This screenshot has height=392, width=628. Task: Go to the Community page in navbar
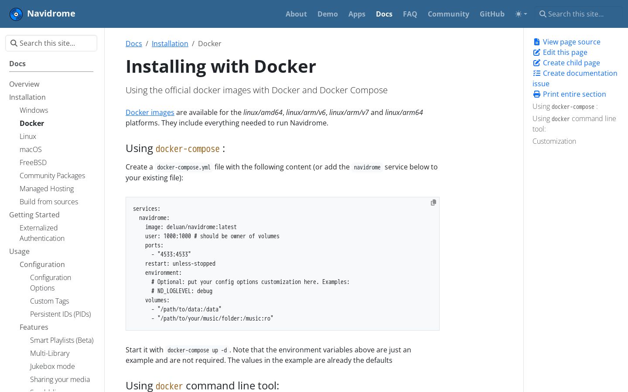pos(448,14)
